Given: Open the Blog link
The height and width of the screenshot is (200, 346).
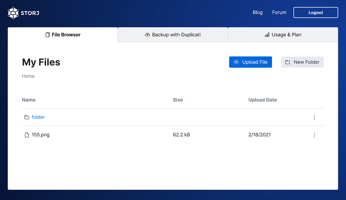Looking at the screenshot, I should pos(257,12).
